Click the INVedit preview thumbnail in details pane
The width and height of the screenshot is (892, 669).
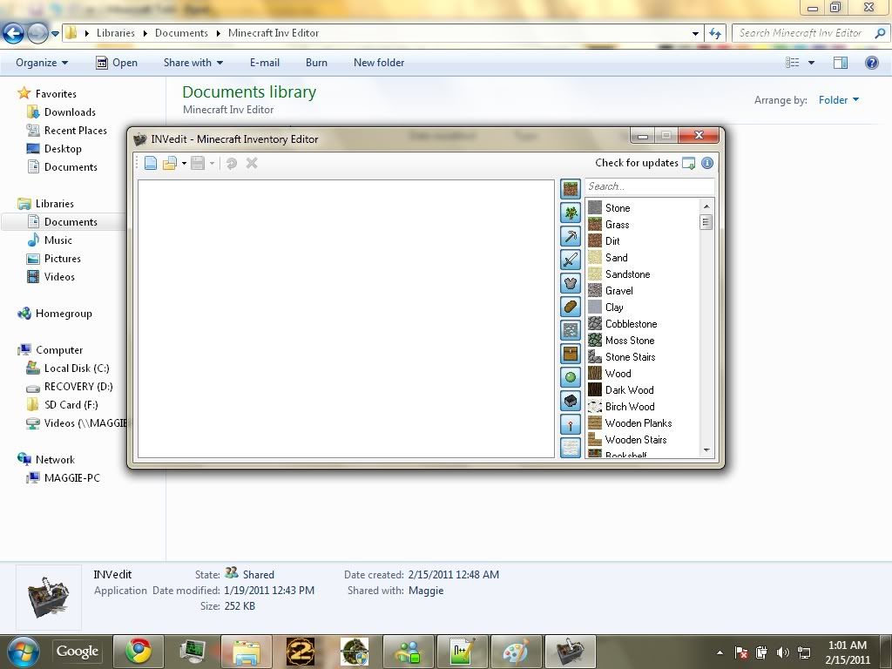point(49,598)
